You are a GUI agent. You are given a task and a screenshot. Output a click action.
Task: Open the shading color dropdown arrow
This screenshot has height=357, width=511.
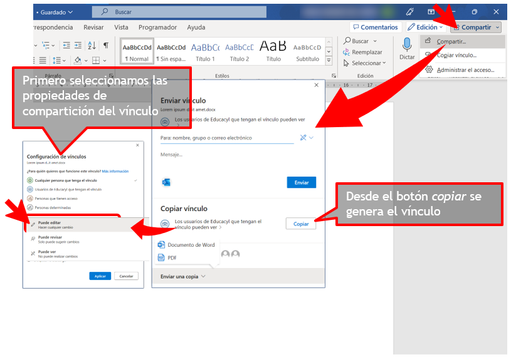(86, 61)
